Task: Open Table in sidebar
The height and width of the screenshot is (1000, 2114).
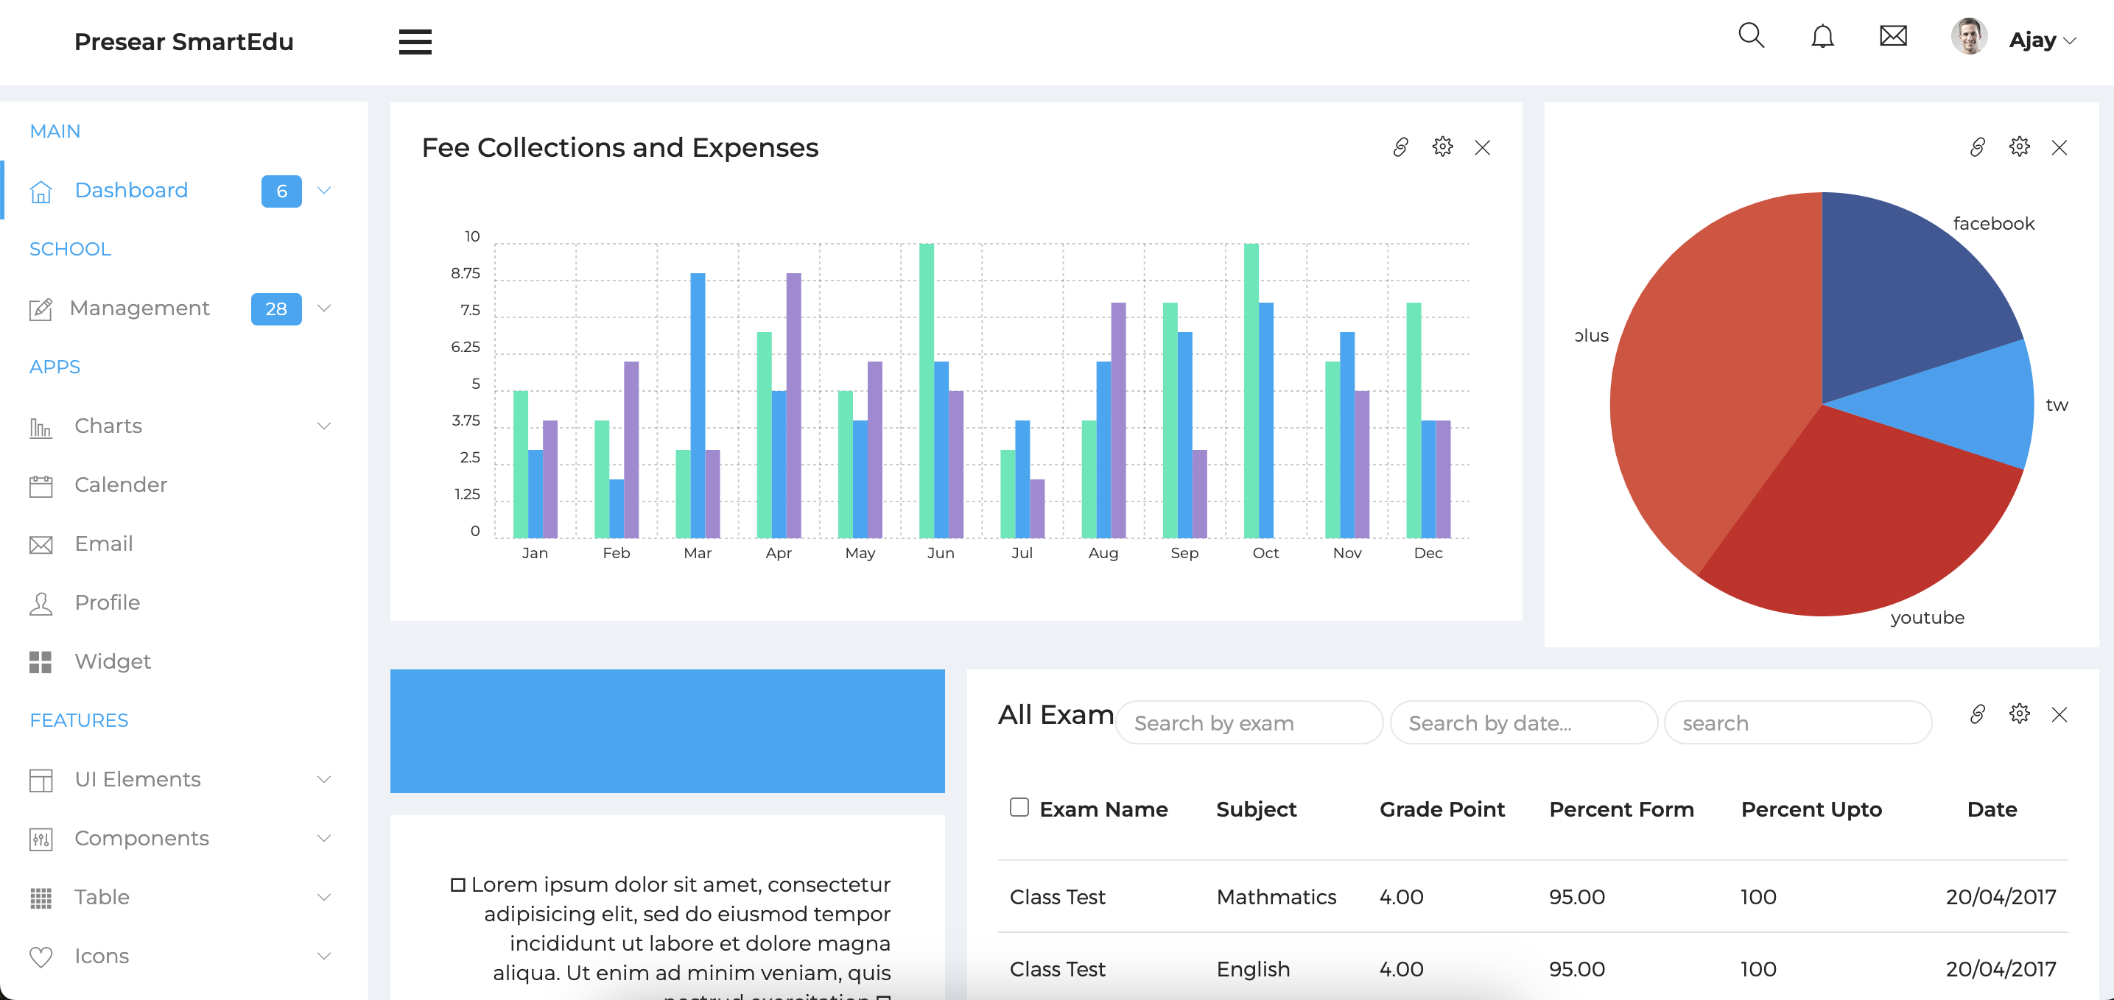Action: pos(102,898)
